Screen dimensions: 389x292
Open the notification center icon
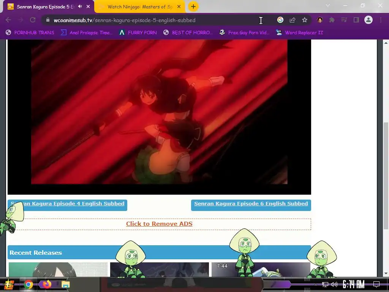376,284
